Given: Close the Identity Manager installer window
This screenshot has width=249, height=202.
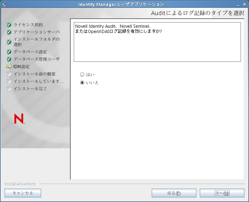Looking at the screenshot, I should click(x=244, y=4).
